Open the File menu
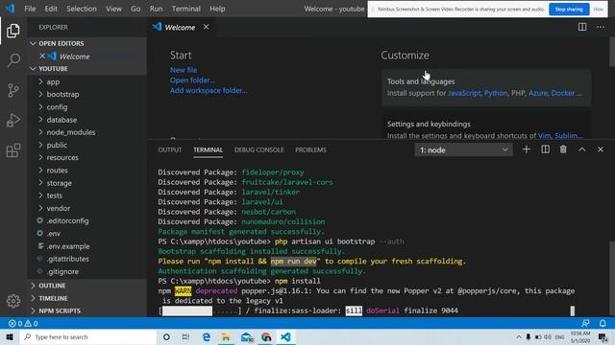The width and height of the screenshot is (615, 345). (30, 9)
